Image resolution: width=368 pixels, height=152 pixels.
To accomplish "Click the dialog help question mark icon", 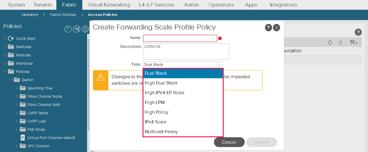I will coord(268,28).
